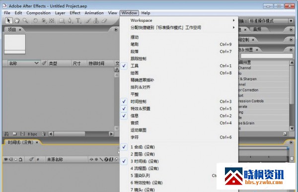Toggle the 3 时间线: (没有) window entry
Image resolution: width=298 pixels, height=192 pixels.
(179, 161)
